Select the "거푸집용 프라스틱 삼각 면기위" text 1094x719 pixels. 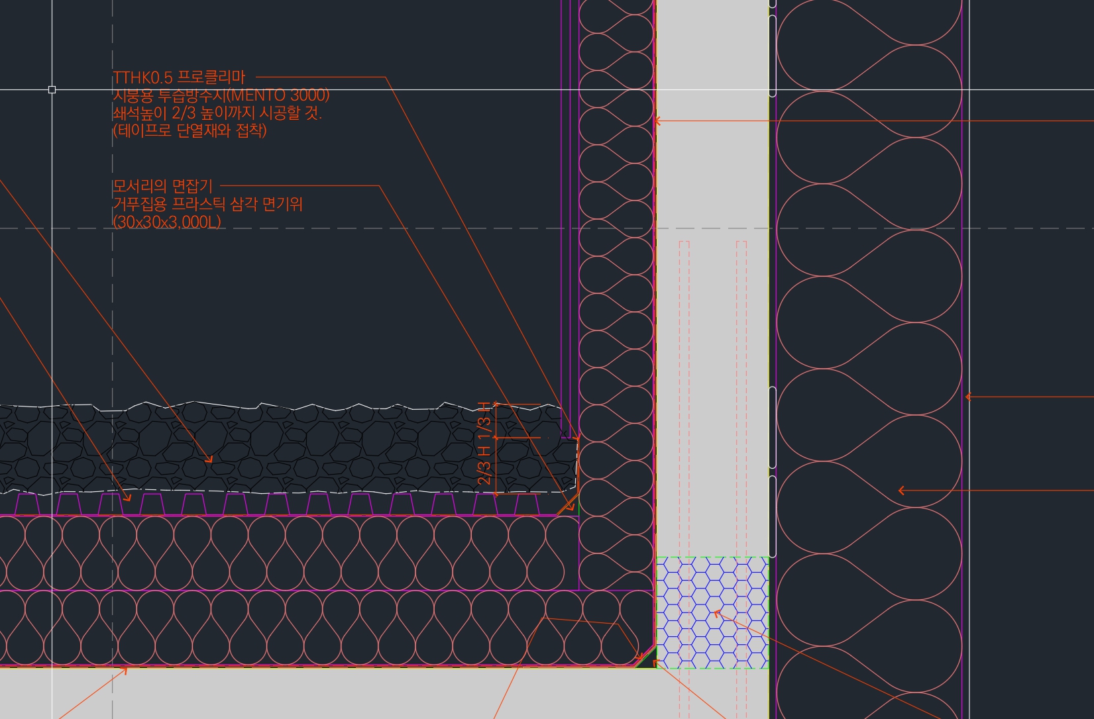207,204
